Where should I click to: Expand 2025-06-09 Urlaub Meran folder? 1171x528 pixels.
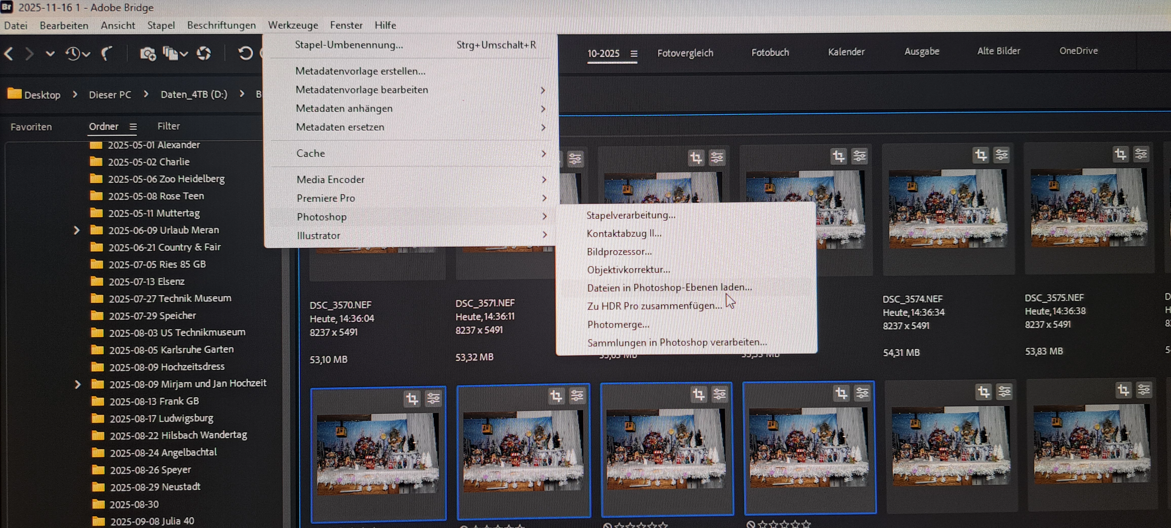[76, 231]
